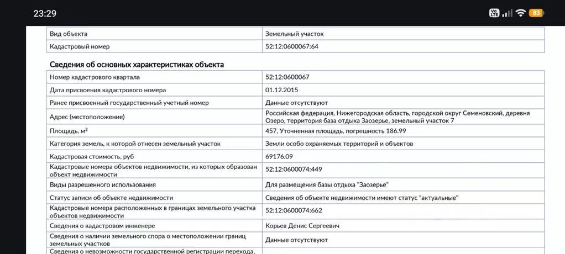Select the 'Площадь, м²' label
The width and height of the screenshot is (565, 254).
pos(69,131)
